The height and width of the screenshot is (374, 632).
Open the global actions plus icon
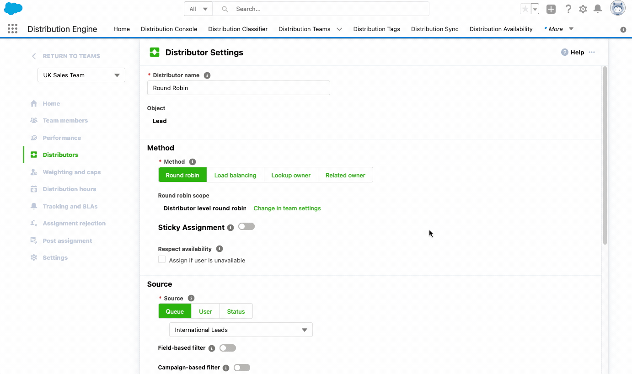[551, 9]
